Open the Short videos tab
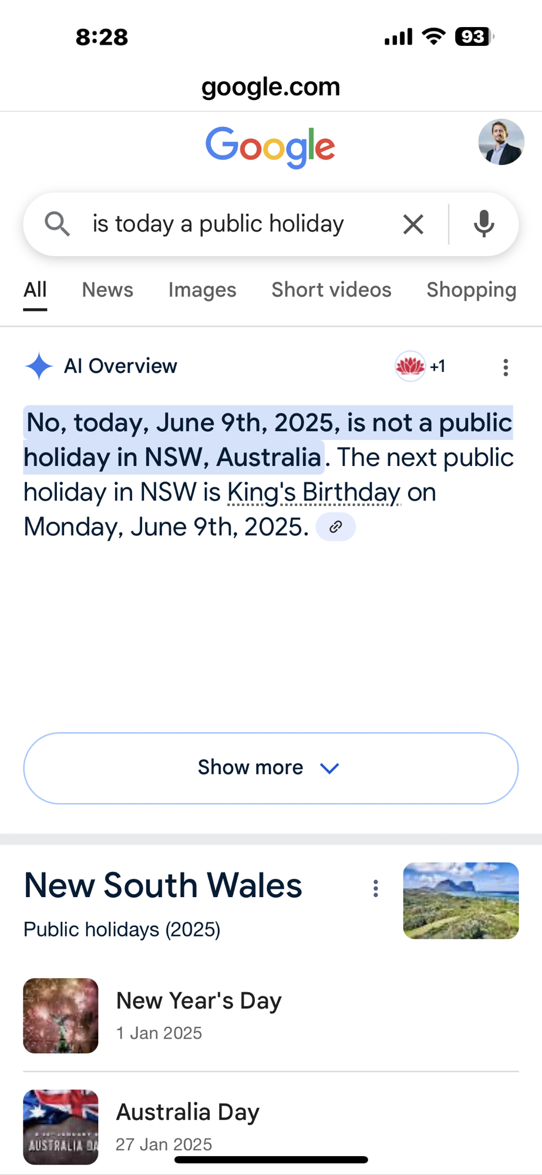This screenshot has height=1175, width=542. pos(331,290)
